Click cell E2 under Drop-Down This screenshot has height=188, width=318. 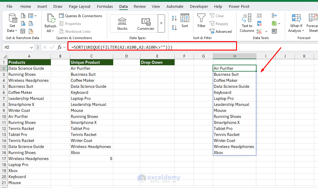pyautogui.click(x=157, y=68)
